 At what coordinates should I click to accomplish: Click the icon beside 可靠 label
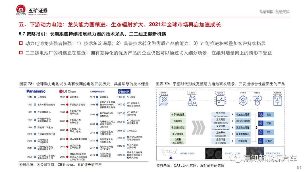(261, 123)
